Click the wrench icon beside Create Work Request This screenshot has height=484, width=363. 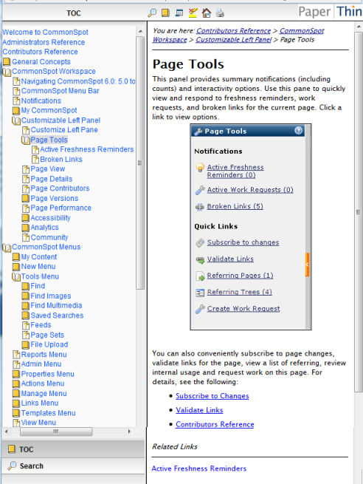click(200, 309)
